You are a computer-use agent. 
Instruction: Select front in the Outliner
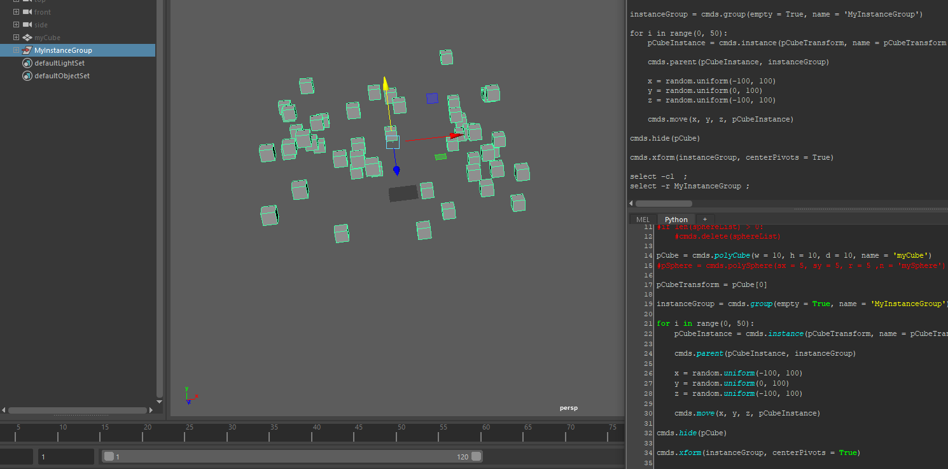point(43,12)
